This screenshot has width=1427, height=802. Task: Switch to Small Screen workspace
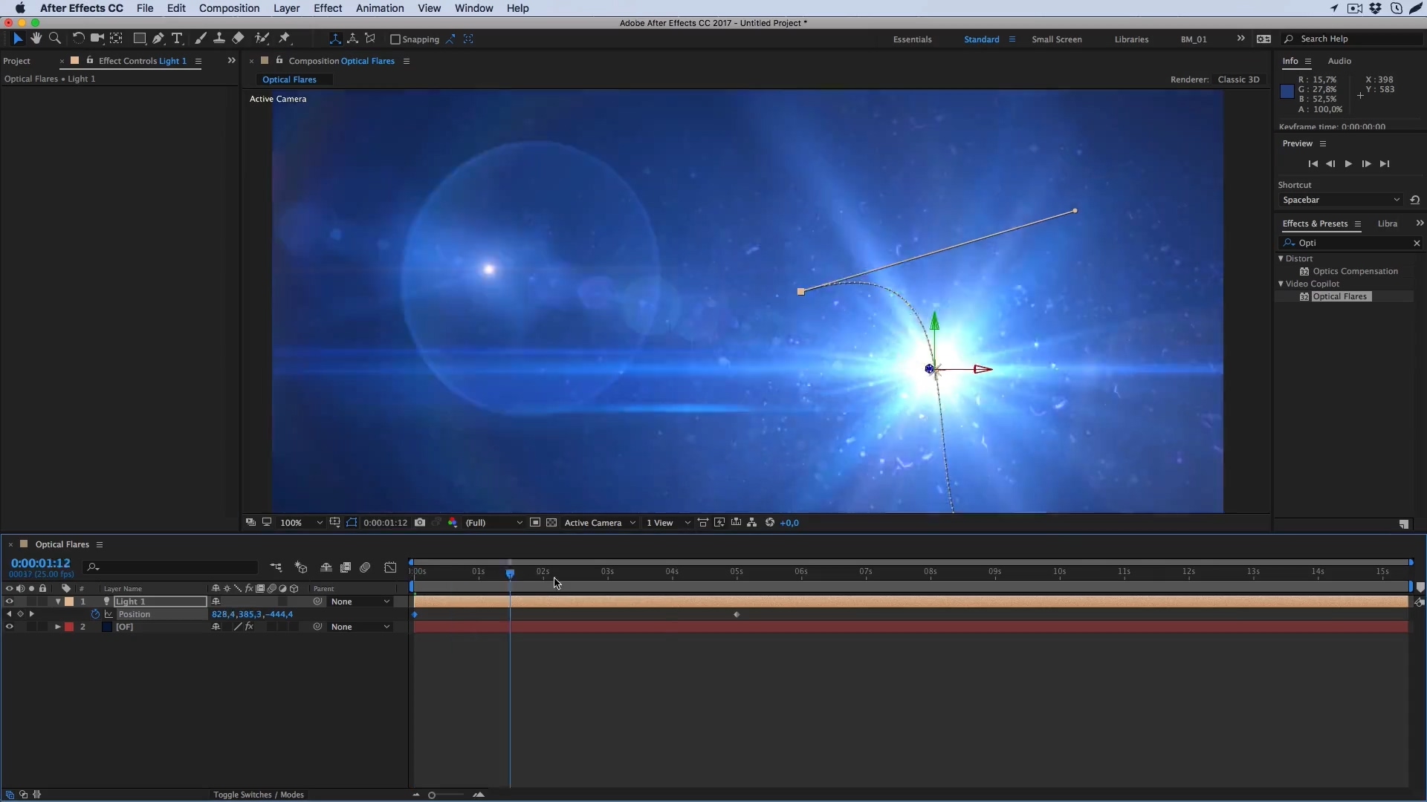tap(1056, 39)
